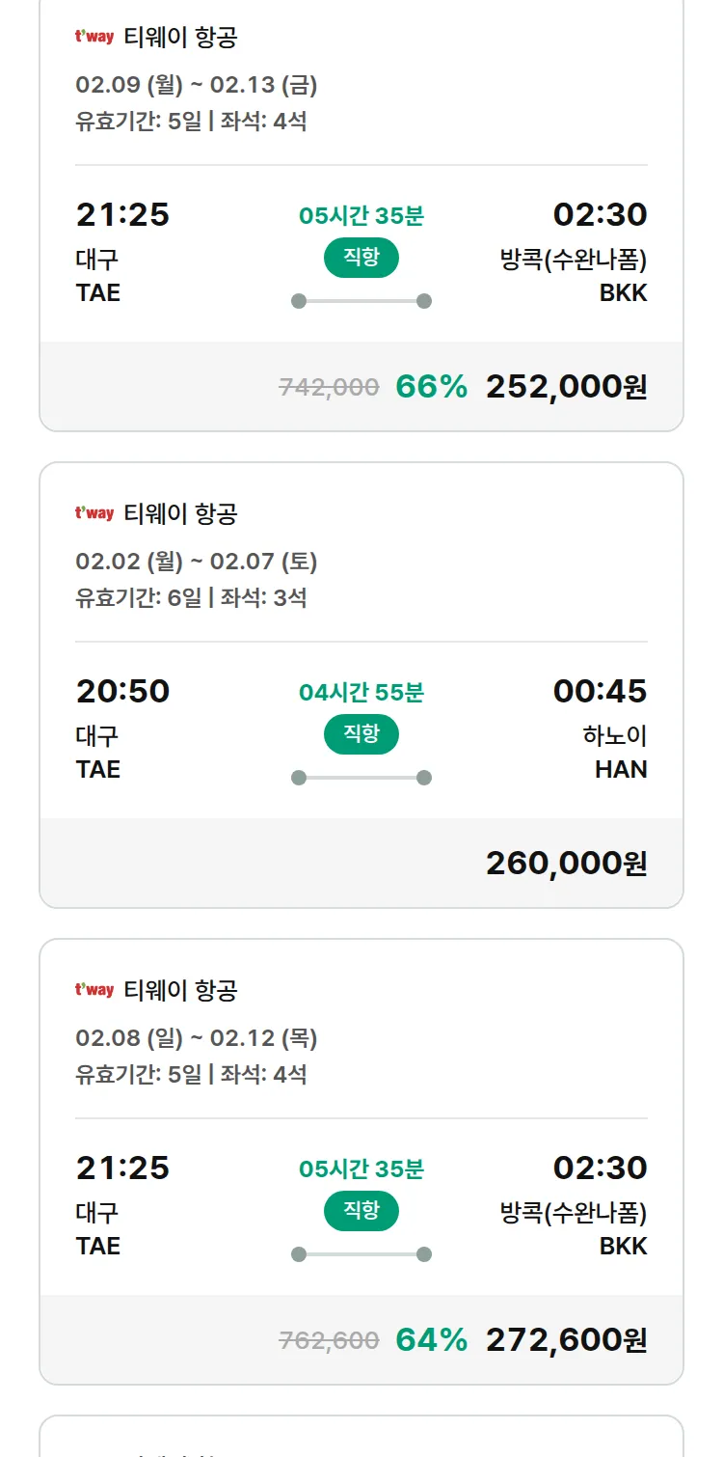Tap the 직항 badge on the 02.08 Bangkok flight

point(361,1211)
